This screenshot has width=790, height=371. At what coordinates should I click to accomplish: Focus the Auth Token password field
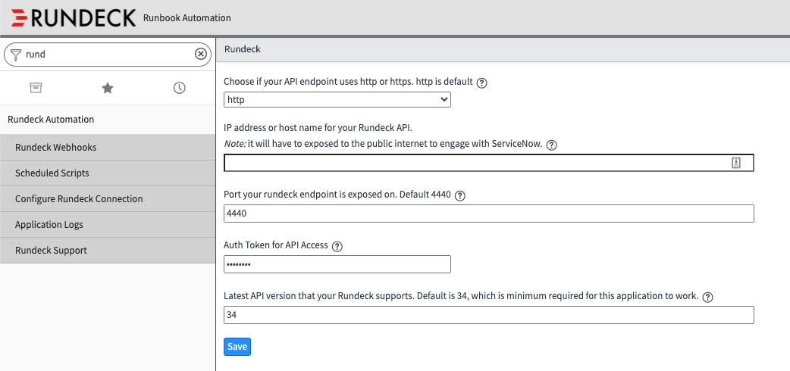click(x=337, y=264)
